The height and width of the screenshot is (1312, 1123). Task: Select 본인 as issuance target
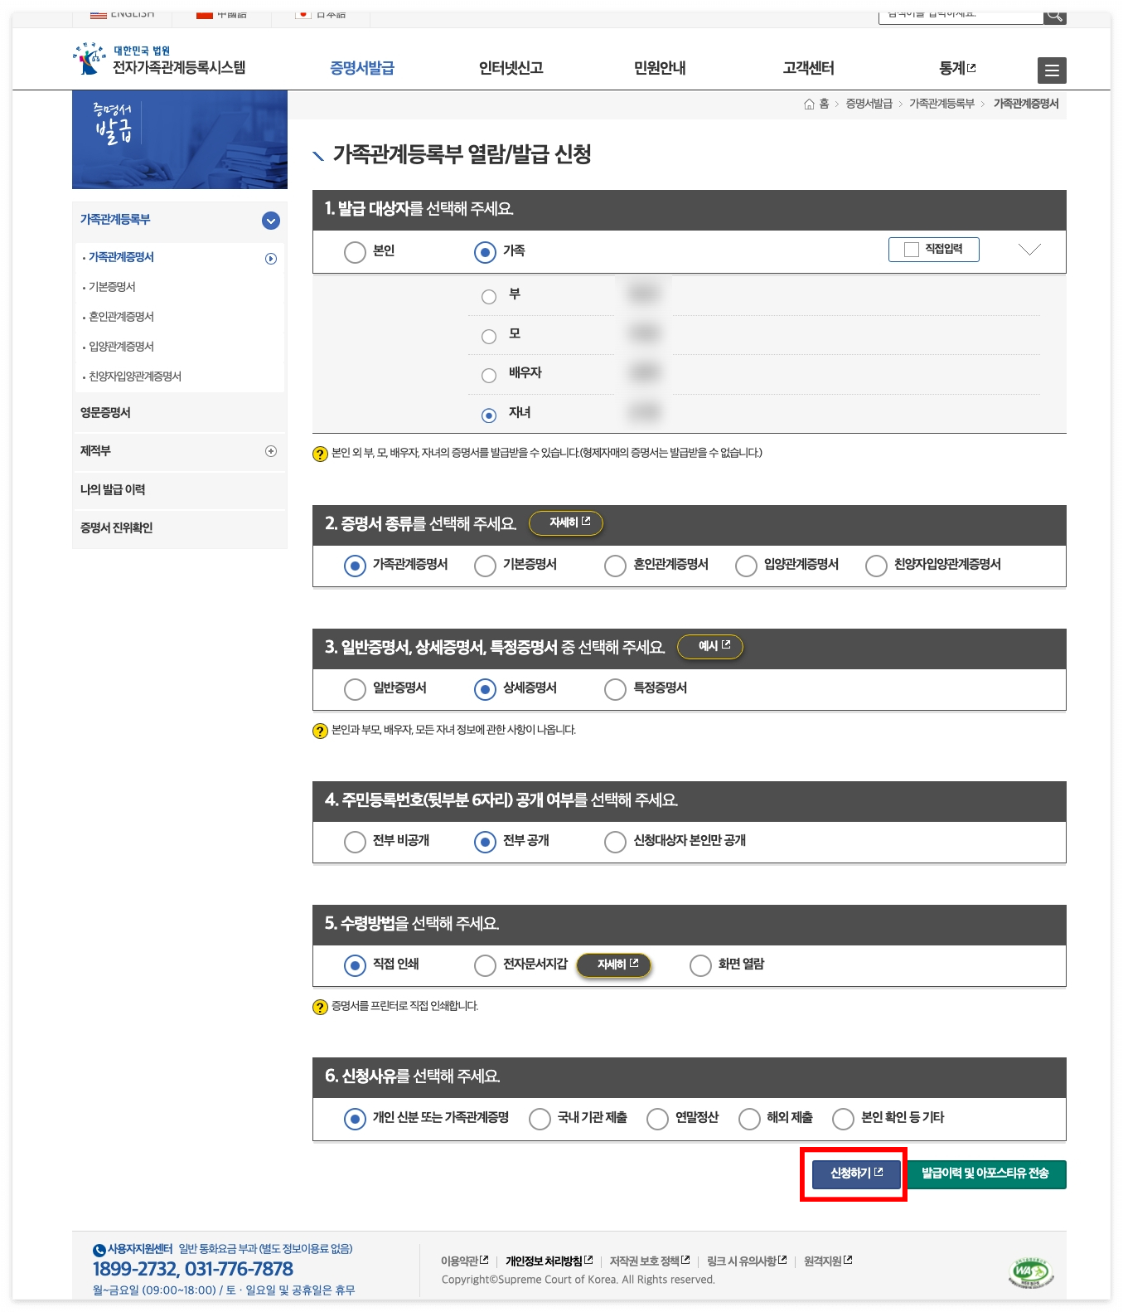(x=355, y=252)
